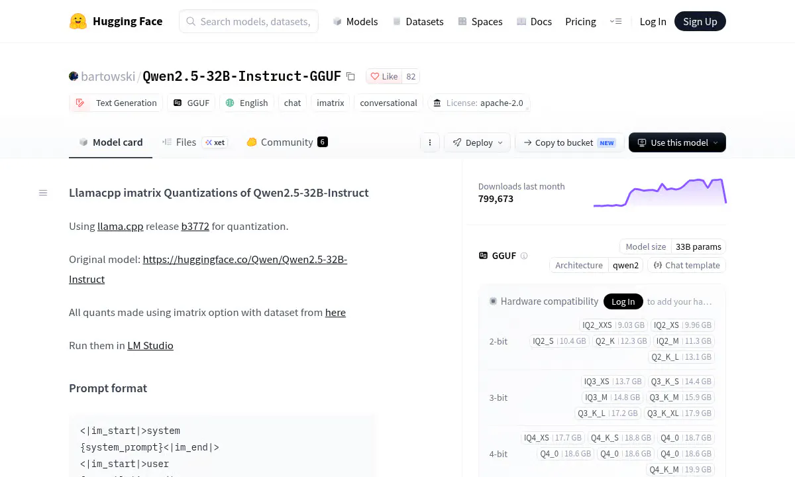
Task: Click the downloads last month chart
Action: (x=660, y=193)
